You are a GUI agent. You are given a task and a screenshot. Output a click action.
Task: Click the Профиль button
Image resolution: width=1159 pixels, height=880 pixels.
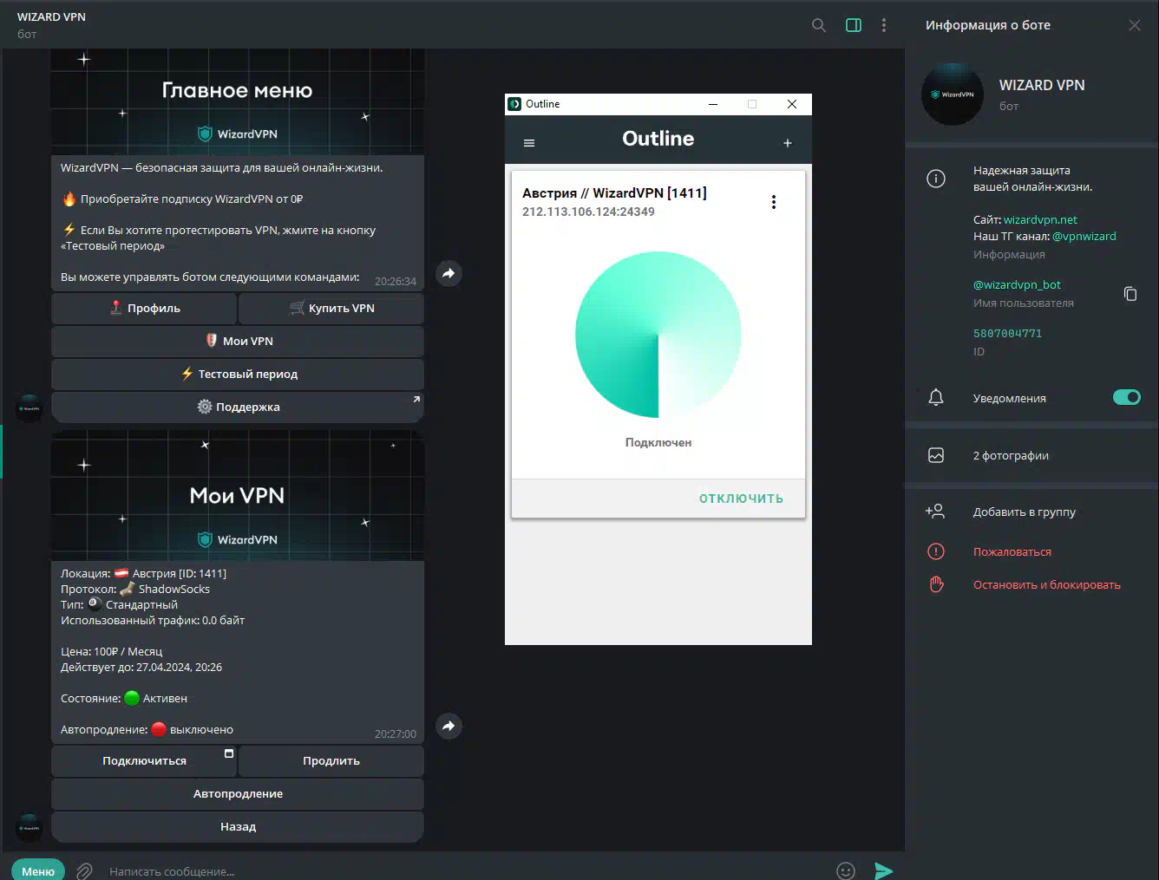point(144,308)
